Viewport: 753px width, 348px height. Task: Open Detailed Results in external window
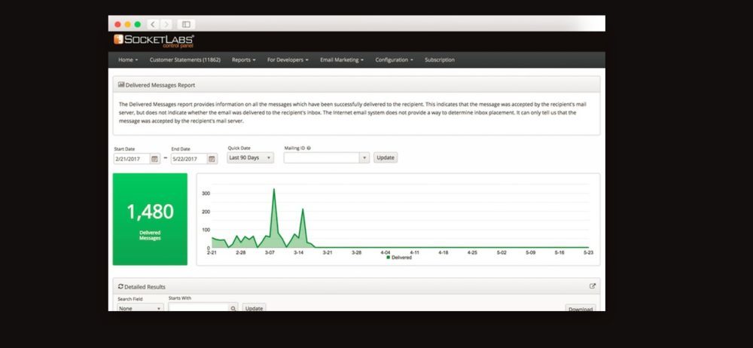coord(593,286)
